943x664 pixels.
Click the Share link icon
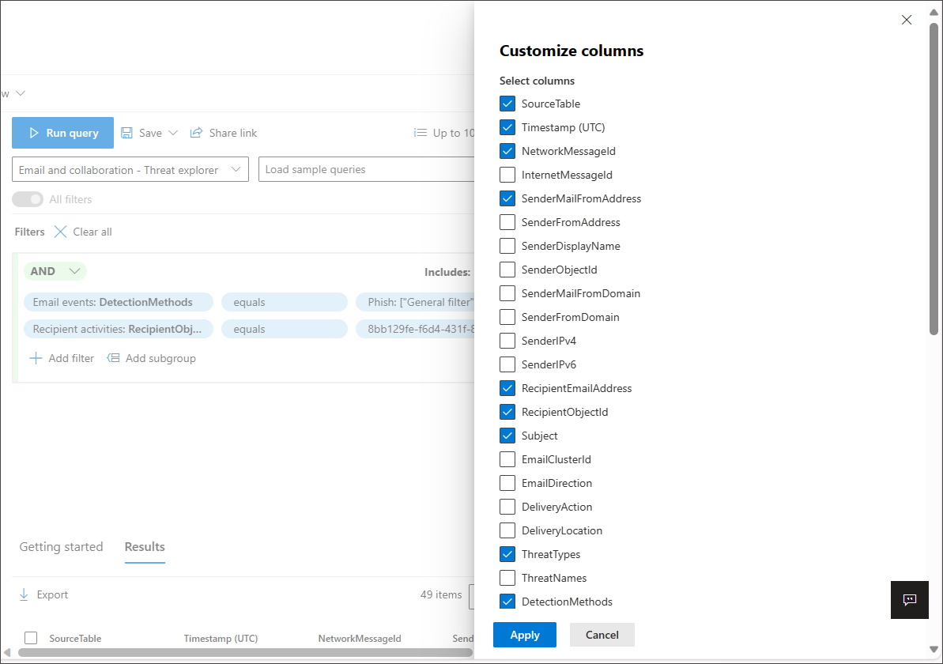point(196,132)
